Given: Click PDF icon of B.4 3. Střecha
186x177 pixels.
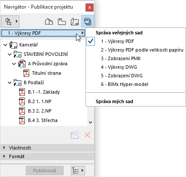Looking at the screenshot, I should click(x=22, y=120).
